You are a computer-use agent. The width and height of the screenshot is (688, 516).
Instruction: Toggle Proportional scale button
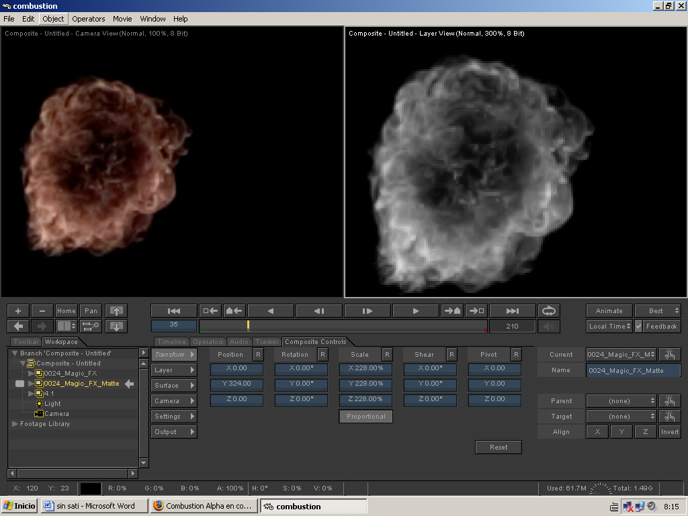[x=366, y=417]
